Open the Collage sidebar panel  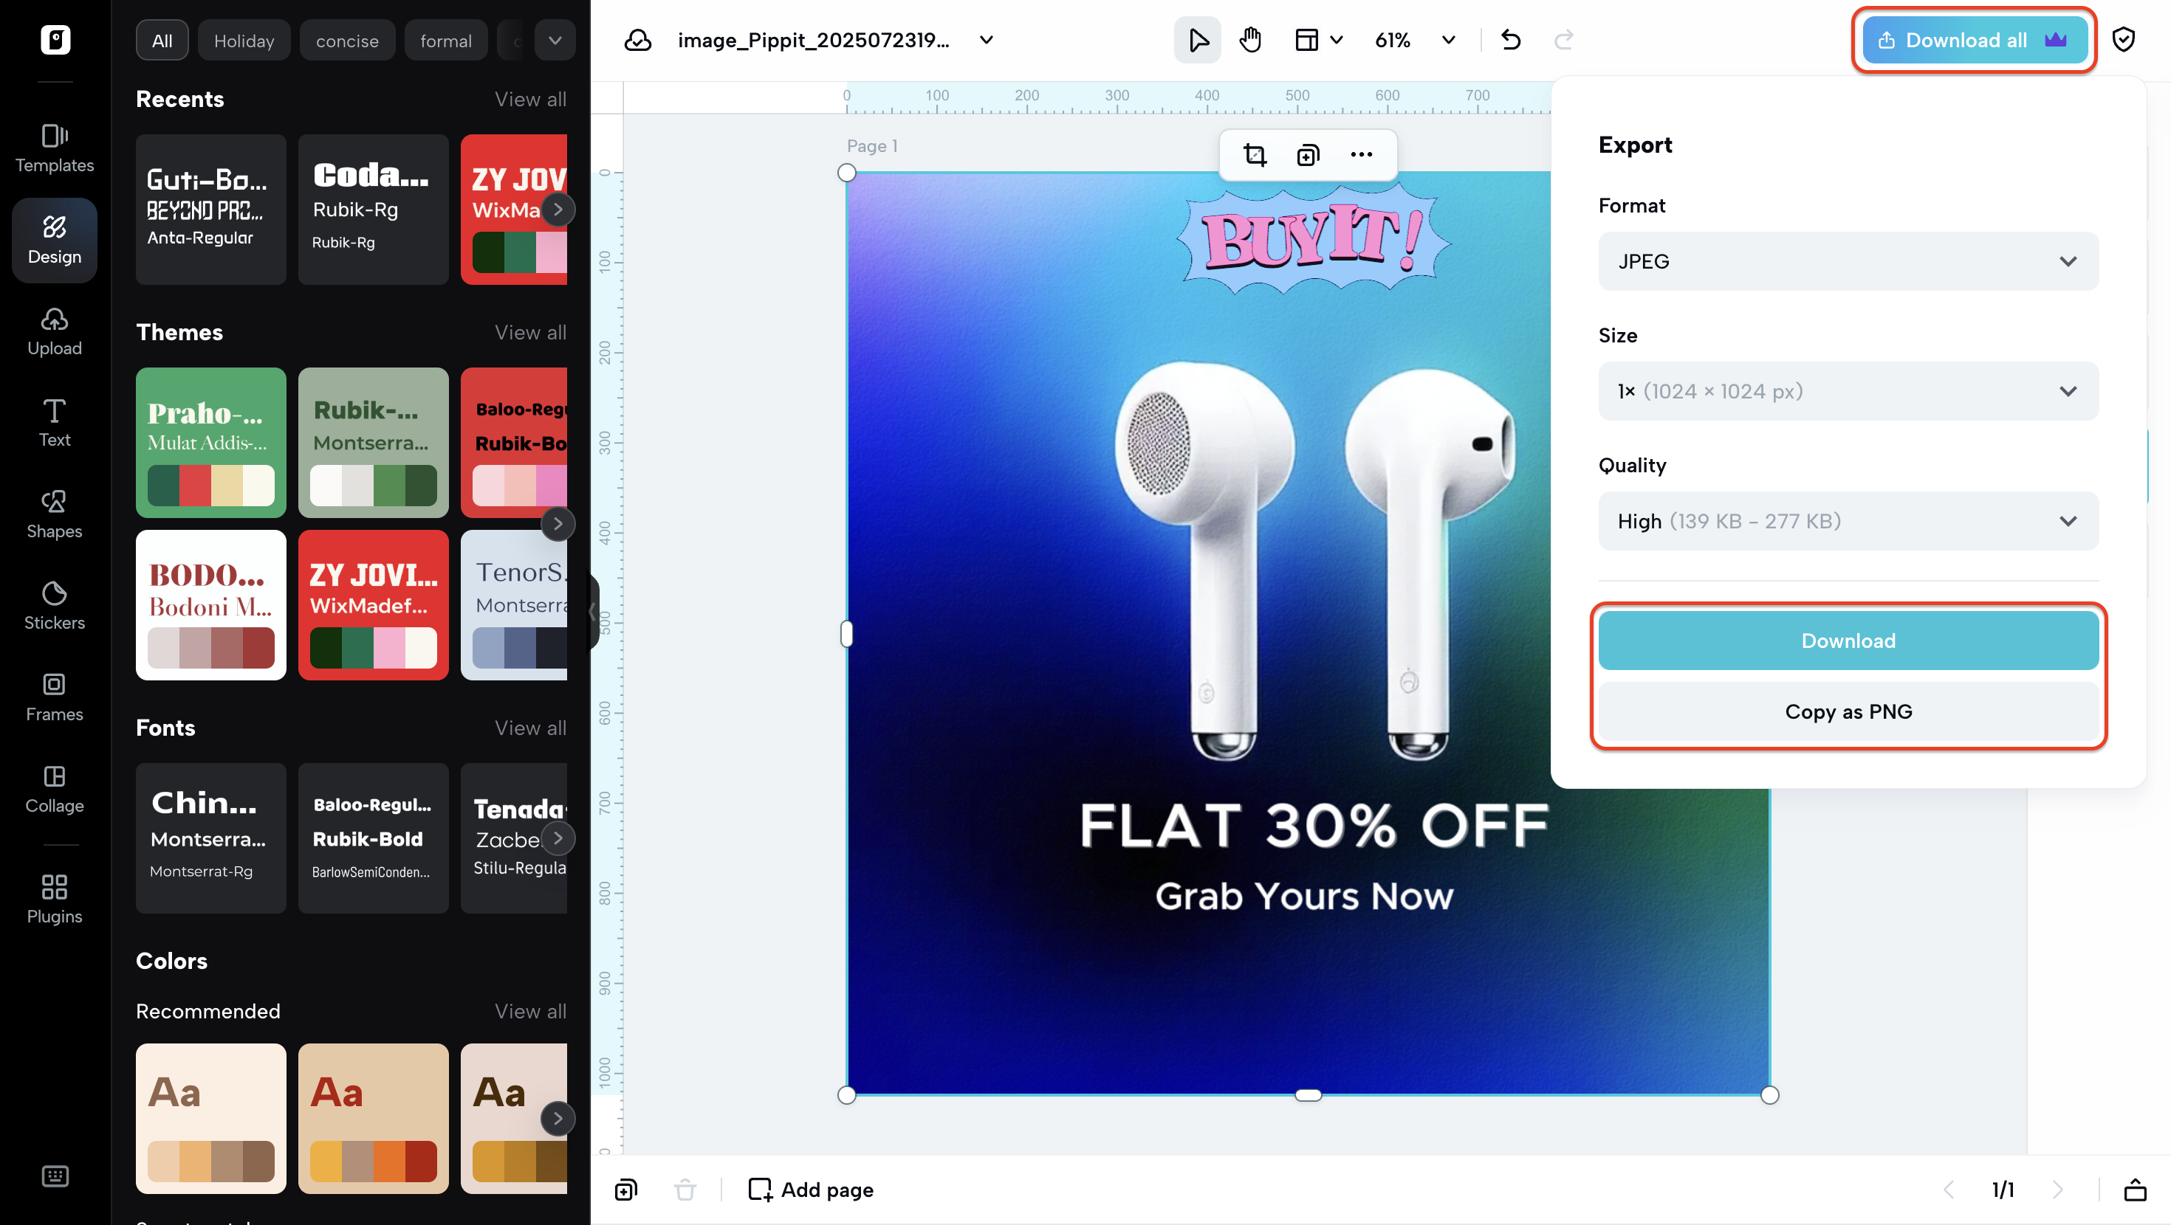click(55, 789)
